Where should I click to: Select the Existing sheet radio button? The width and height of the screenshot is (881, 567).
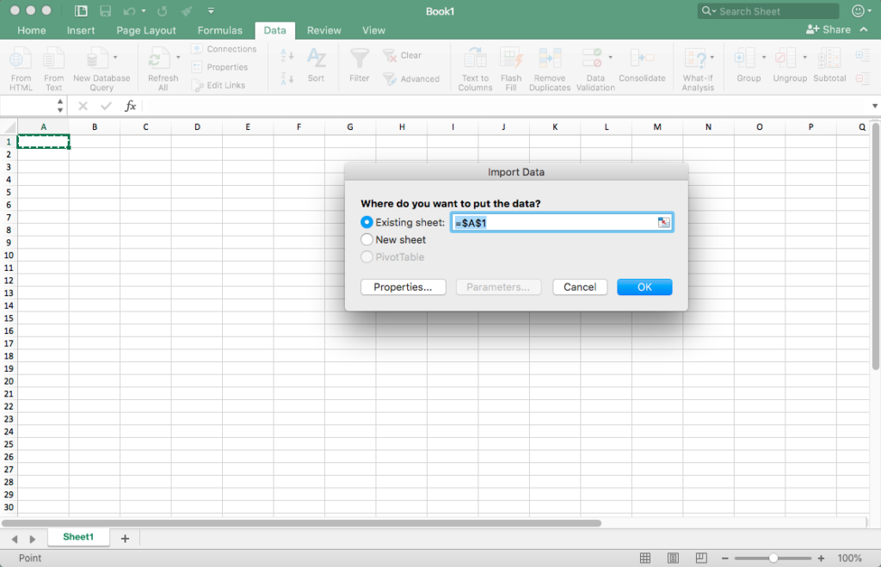[367, 222]
